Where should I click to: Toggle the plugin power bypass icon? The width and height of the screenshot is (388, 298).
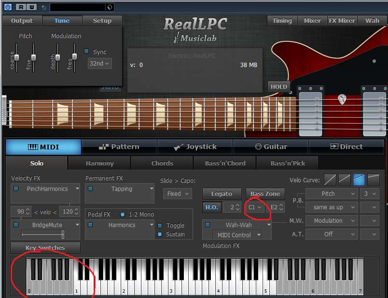(8, 7)
